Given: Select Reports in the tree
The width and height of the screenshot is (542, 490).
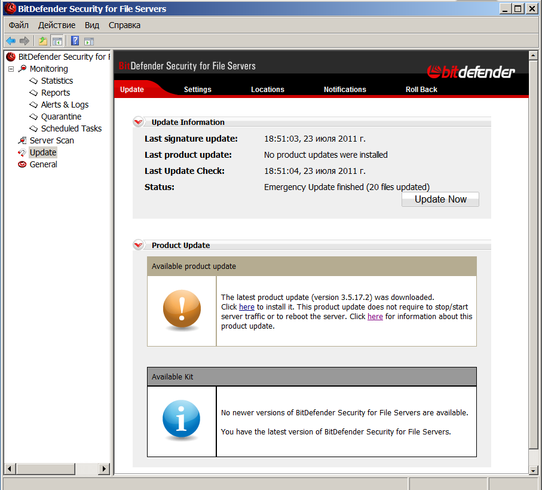Looking at the screenshot, I should [x=56, y=93].
